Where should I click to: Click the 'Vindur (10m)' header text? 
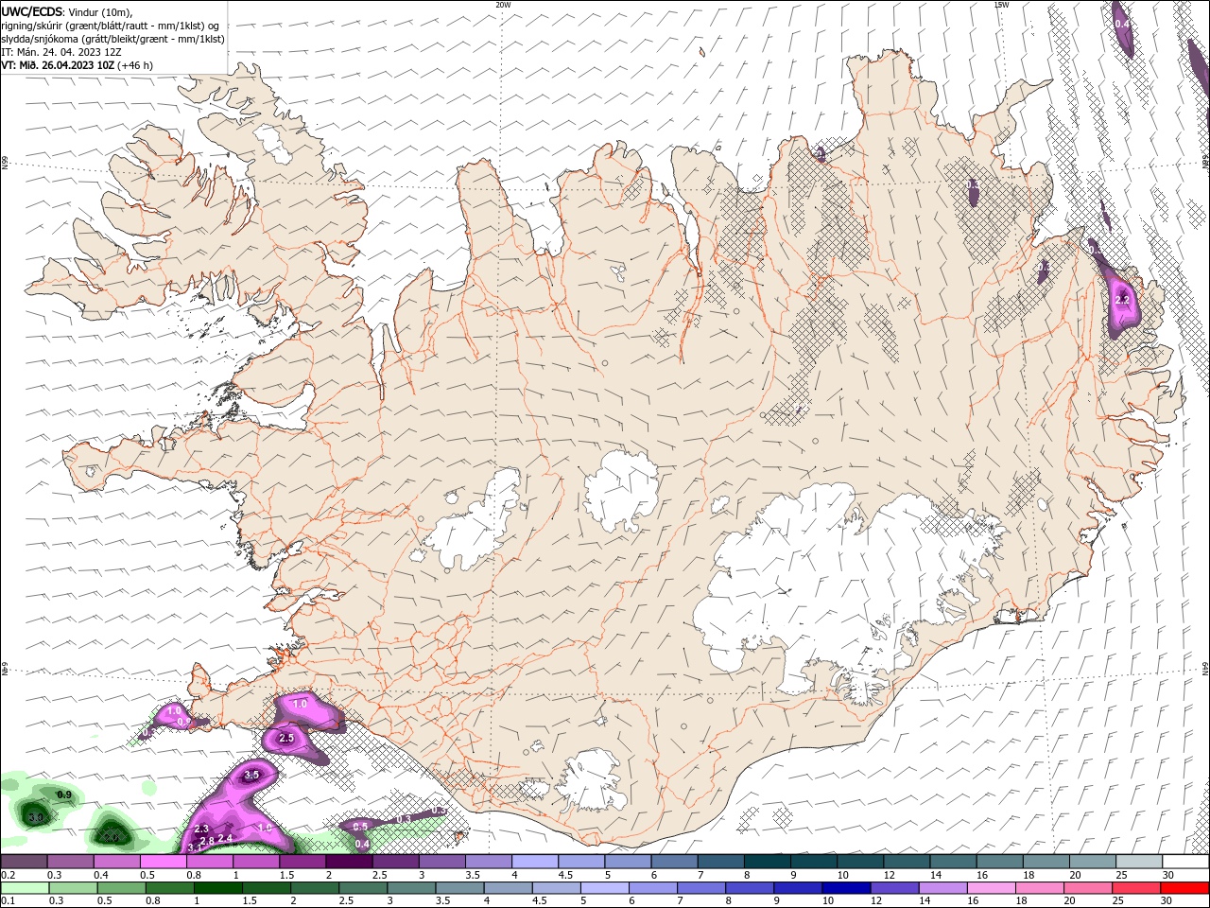pyautogui.click(x=101, y=11)
